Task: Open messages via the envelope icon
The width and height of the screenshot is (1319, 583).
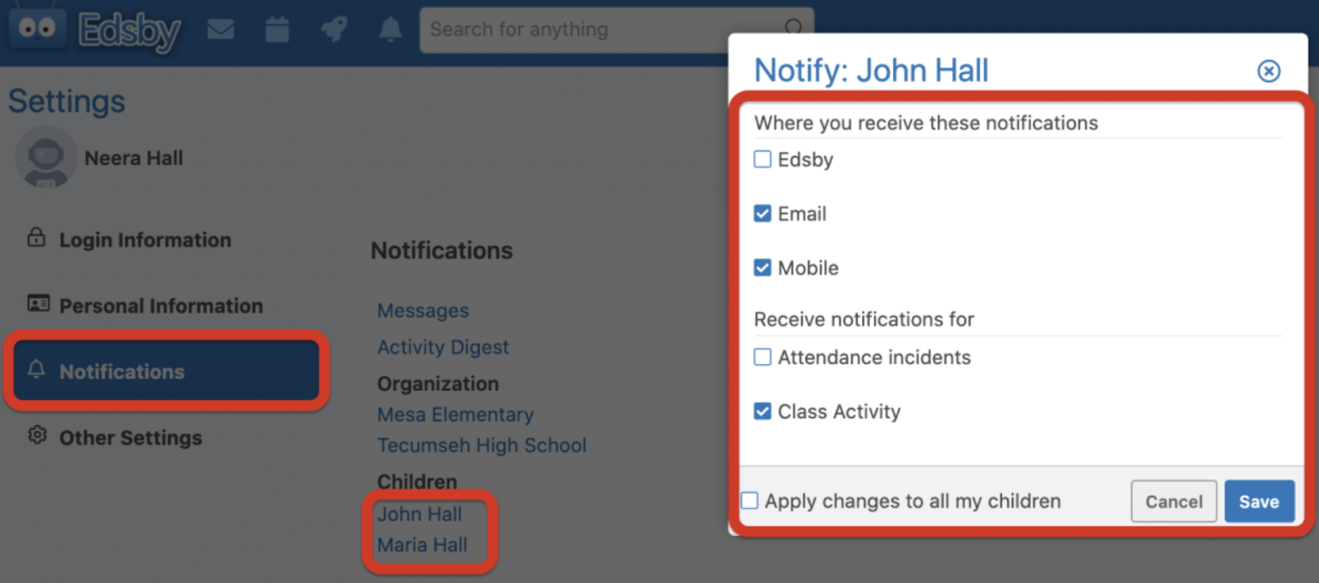Action: tap(221, 28)
